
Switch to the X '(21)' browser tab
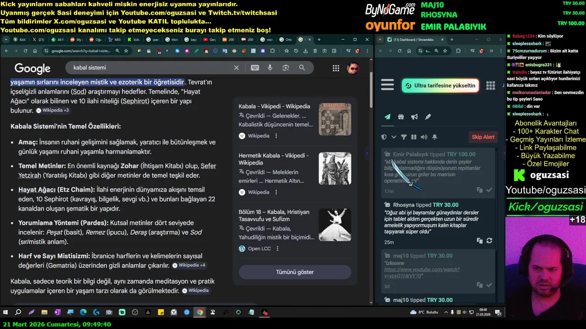pyautogui.click(x=38, y=40)
